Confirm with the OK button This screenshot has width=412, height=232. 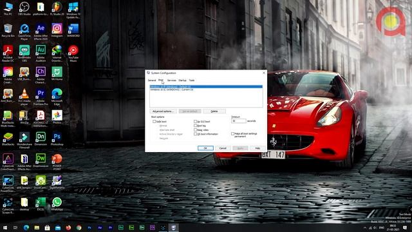point(205,148)
